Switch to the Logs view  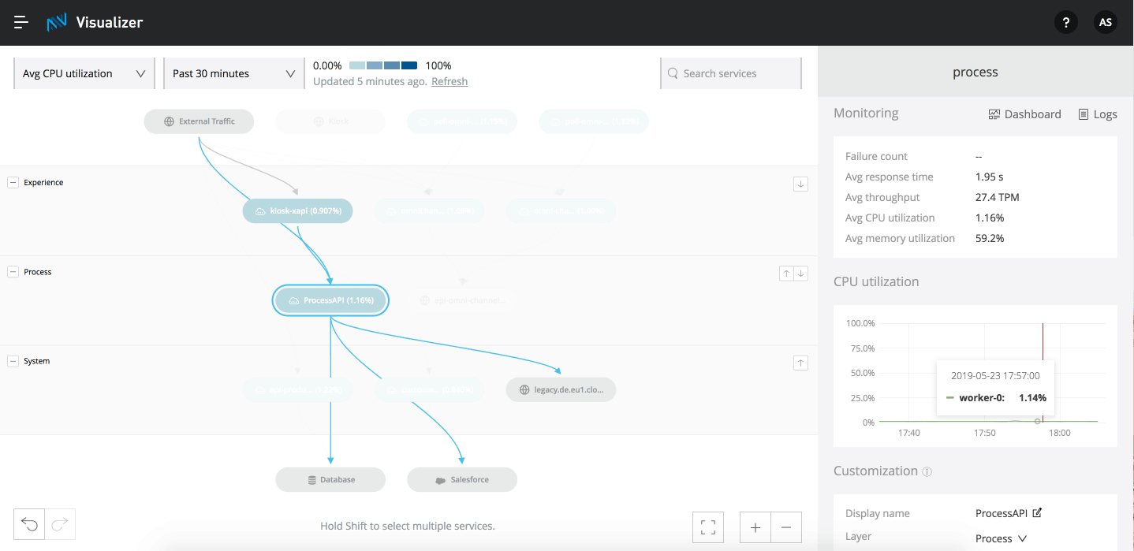pos(1098,114)
